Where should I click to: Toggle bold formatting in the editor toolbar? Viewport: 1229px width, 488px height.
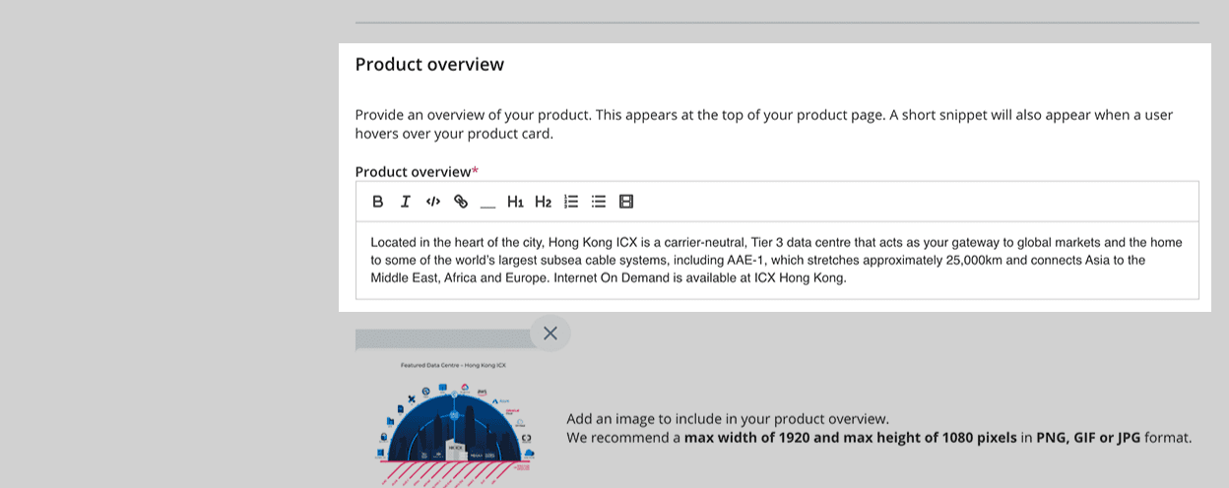point(377,202)
